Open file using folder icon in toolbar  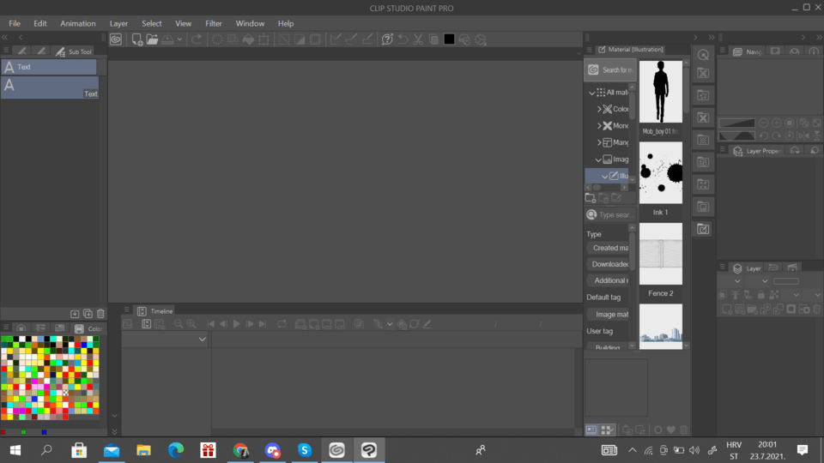153,39
